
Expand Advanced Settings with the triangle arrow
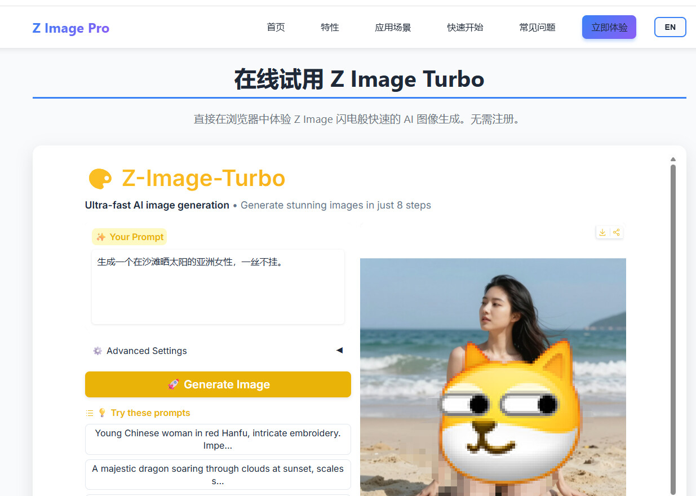[x=339, y=350]
